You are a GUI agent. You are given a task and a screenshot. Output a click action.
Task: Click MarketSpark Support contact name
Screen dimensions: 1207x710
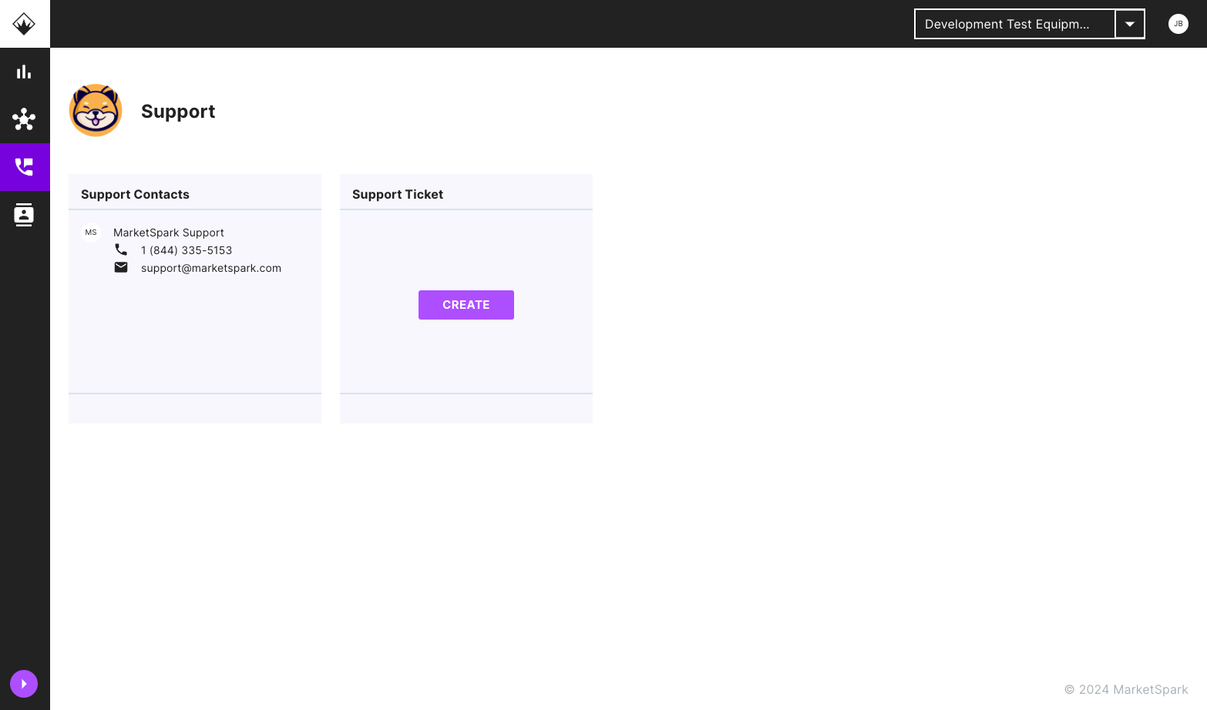[168, 232]
